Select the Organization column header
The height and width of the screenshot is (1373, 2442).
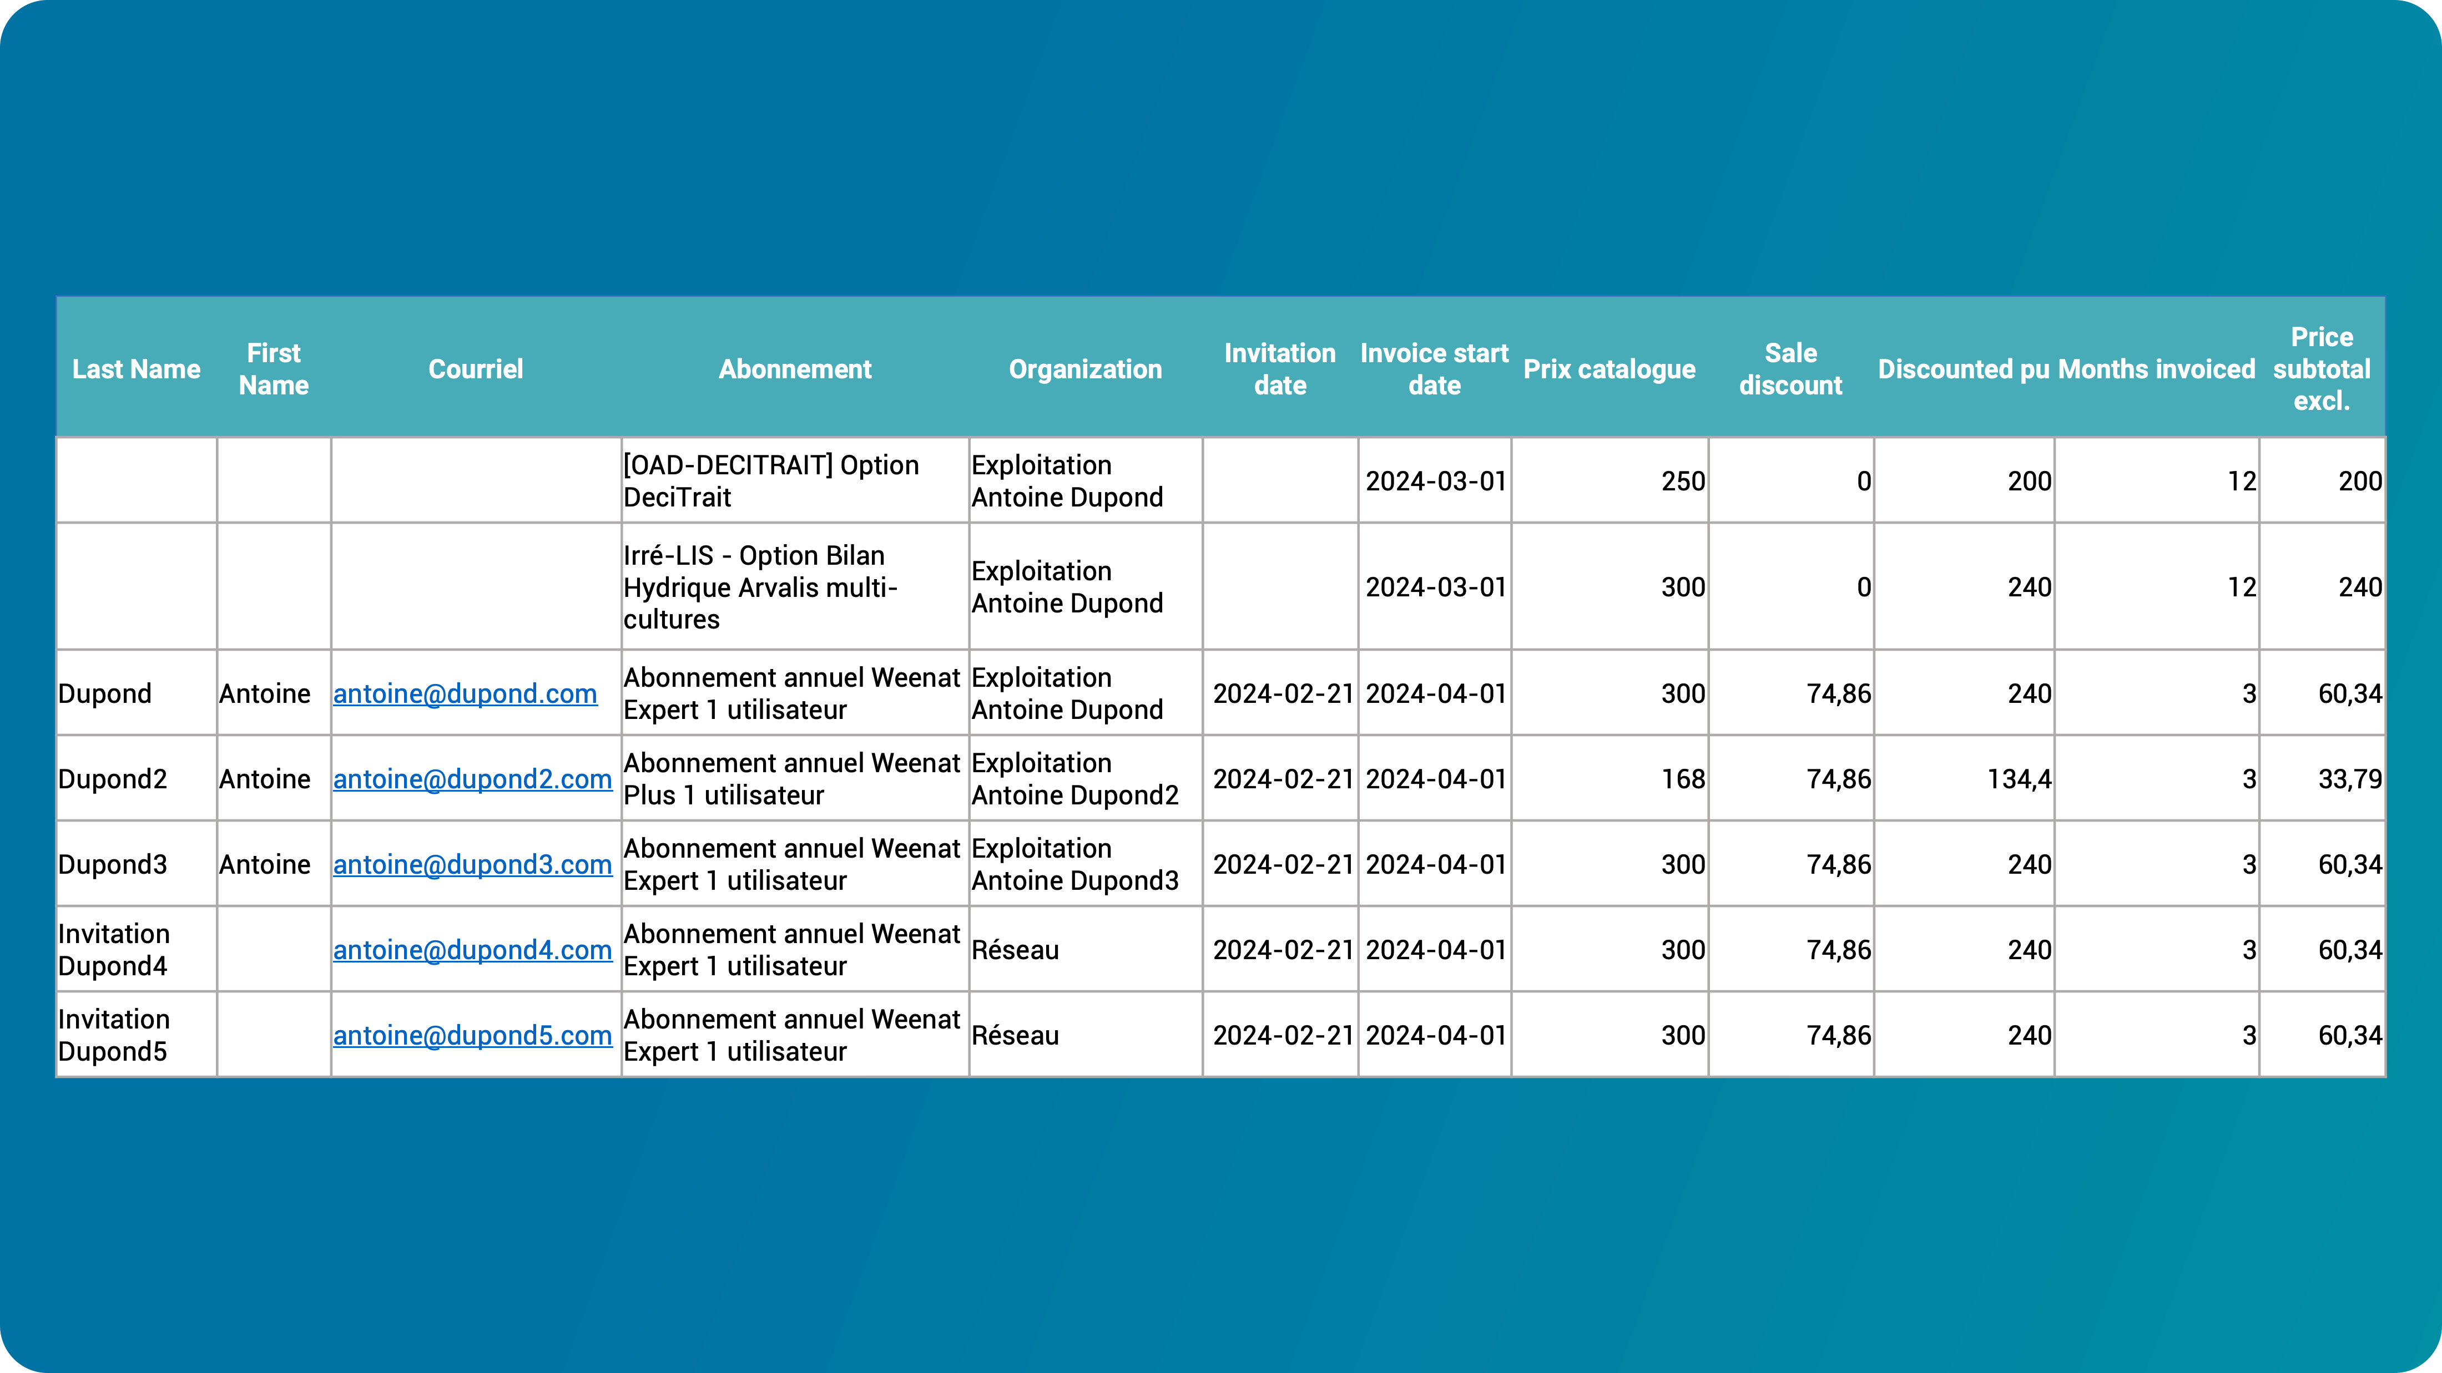(1086, 368)
